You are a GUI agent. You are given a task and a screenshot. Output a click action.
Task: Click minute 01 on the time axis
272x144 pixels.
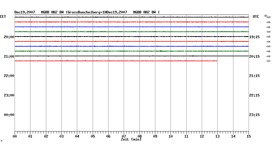tap(30, 136)
